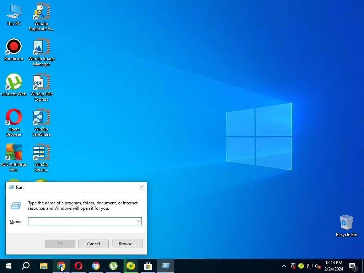This screenshot has height=273, width=364.
Task: Select the Recycle Bin icon
Action: click(x=346, y=226)
